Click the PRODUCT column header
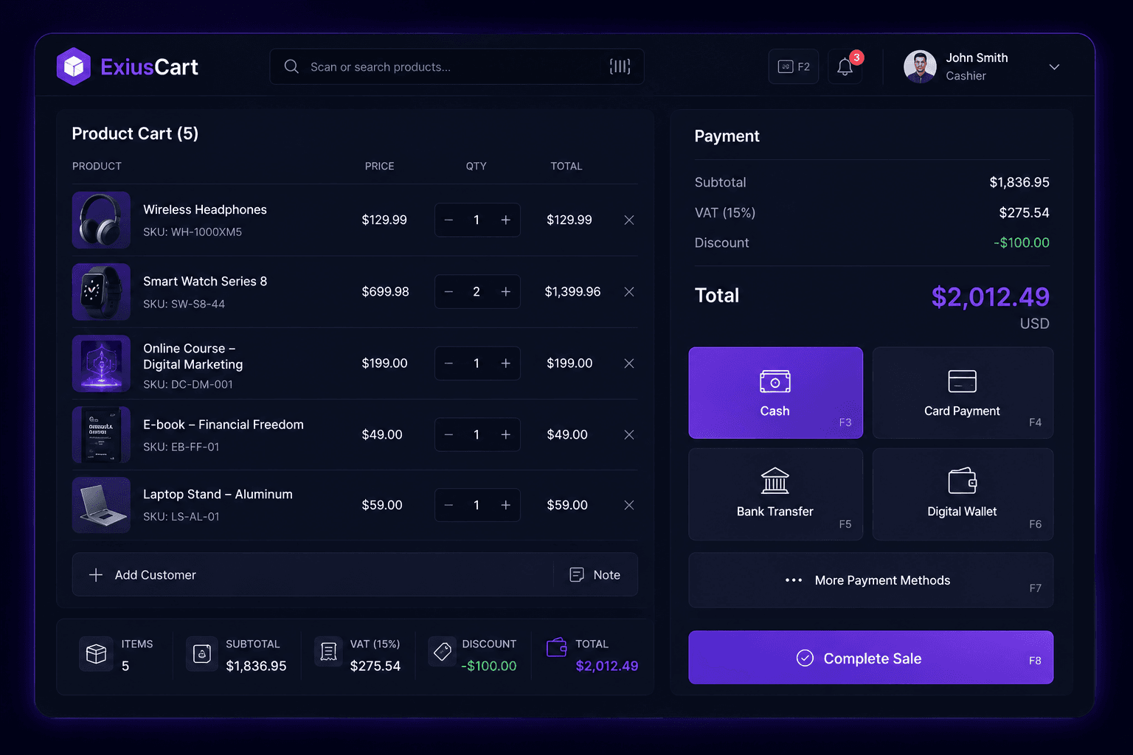This screenshot has width=1133, height=755. (97, 166)
